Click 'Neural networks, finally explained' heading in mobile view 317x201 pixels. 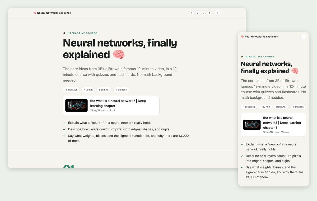[269, 67]
